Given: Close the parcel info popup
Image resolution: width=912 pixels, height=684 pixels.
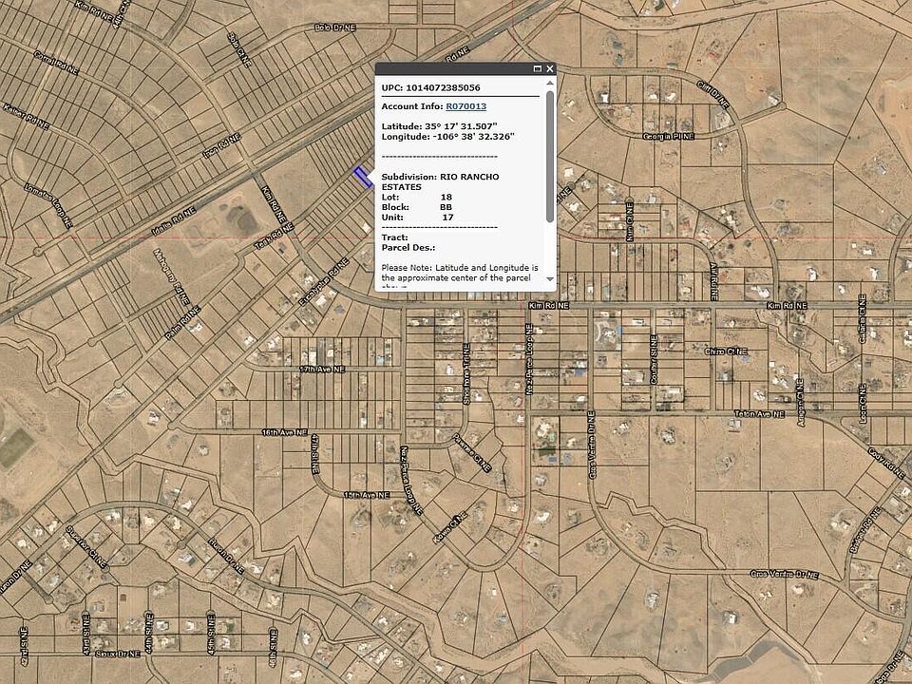Looking at the screenshot, I should click(550, 68).
